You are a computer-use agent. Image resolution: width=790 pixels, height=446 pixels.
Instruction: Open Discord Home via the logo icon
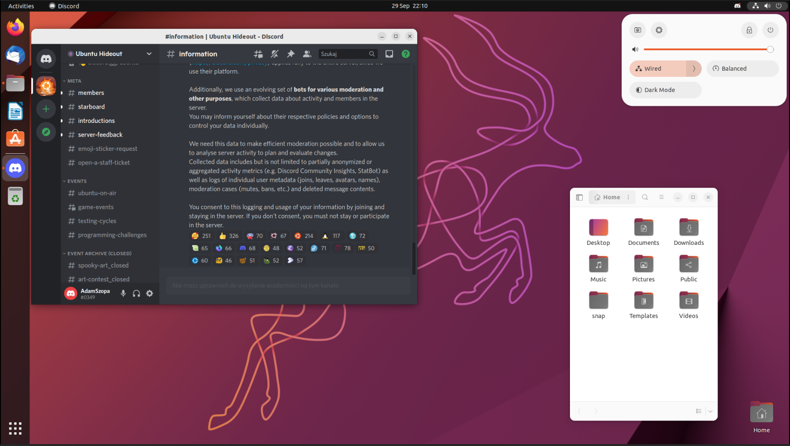(46, 58)
